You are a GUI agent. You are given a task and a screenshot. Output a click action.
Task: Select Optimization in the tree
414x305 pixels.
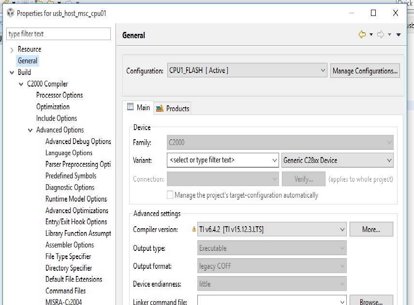click(53, 107)
